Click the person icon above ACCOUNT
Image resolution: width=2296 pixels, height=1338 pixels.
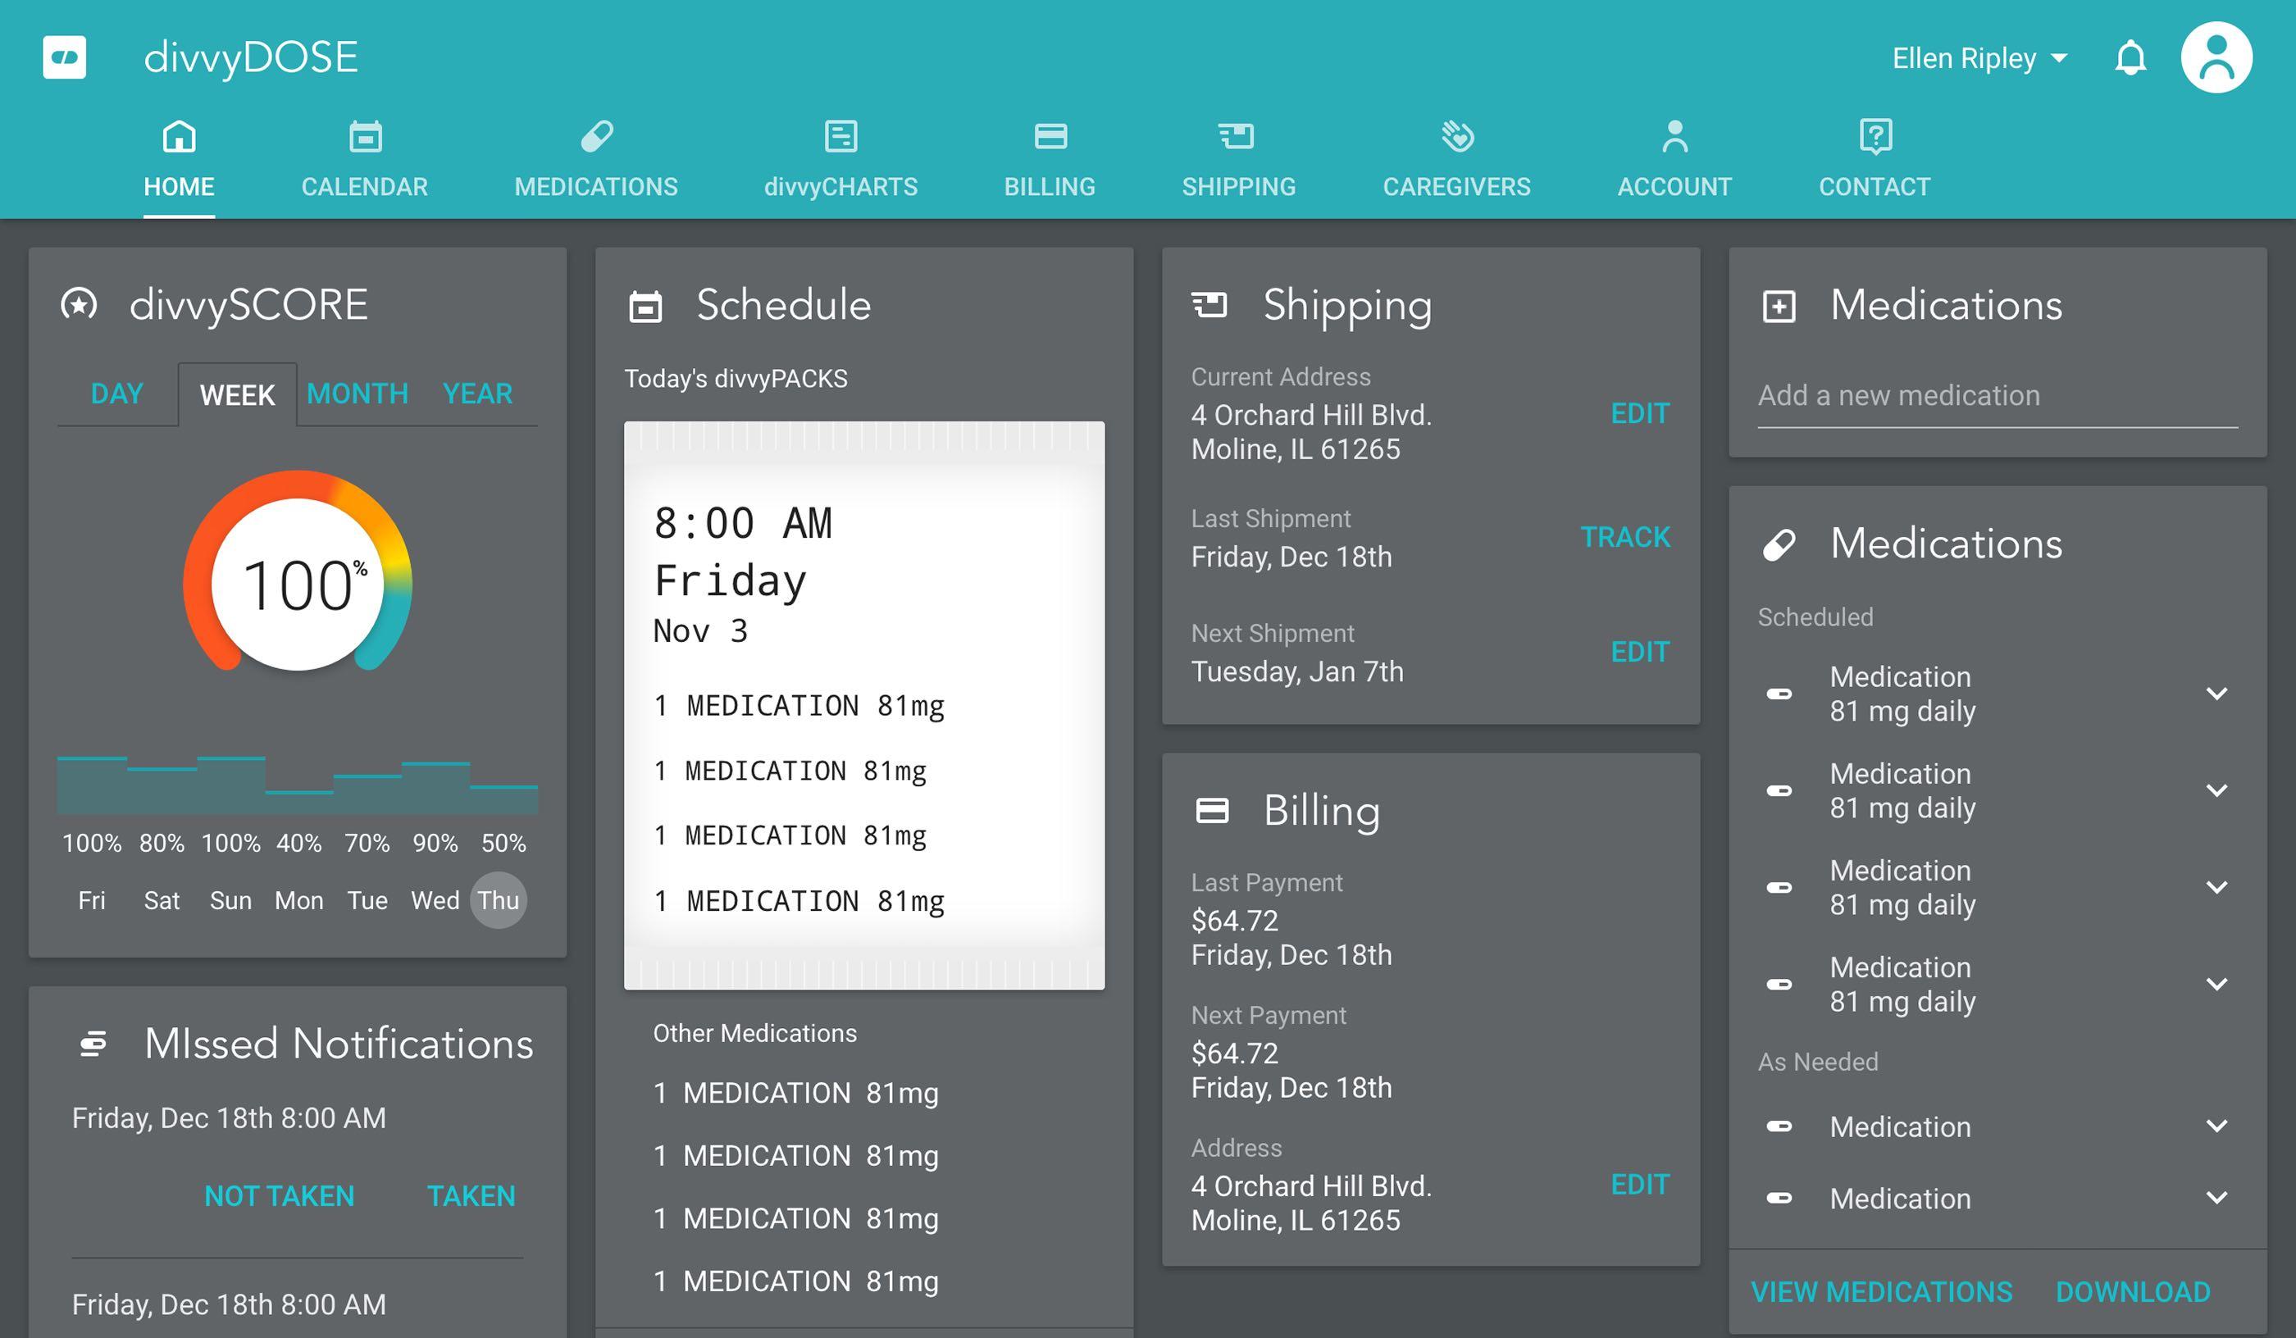tap(1674, 137)
